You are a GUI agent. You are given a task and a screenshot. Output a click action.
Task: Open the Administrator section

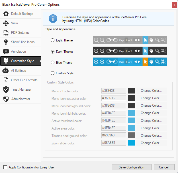point(21,99)
